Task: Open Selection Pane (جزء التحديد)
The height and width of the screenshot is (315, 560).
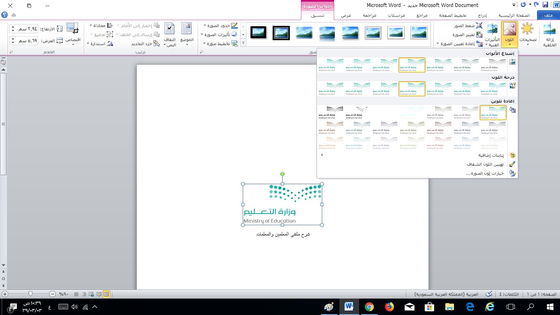Action: (x=146, y=44)
